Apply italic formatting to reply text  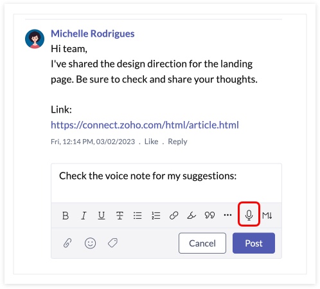coord(84,215)
